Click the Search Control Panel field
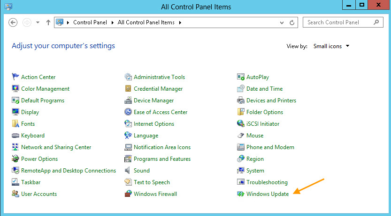391x216 pixels. point(343,22)
